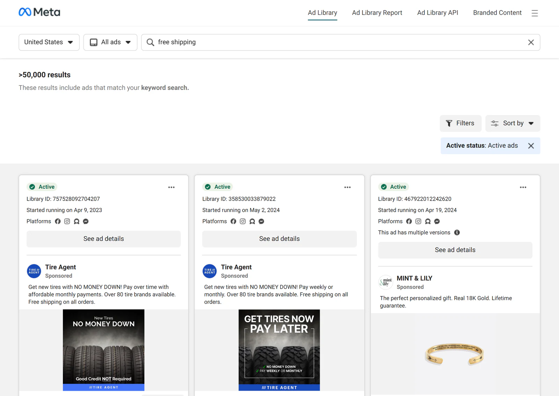Click Audience Network icon on ad 757528092704207
The image size is (559, 396).
(x=77, y=221)
